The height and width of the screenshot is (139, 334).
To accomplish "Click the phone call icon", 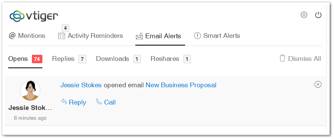I will point(99,101).
